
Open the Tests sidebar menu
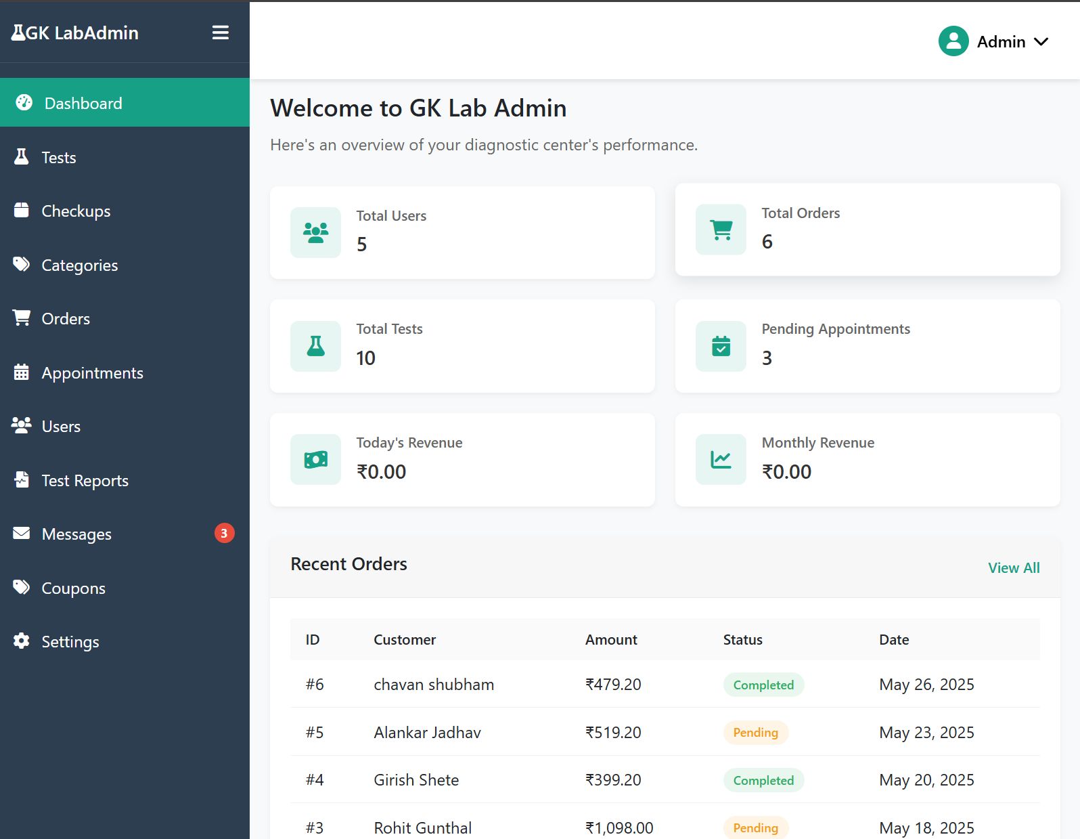click(x=59, y=158)
